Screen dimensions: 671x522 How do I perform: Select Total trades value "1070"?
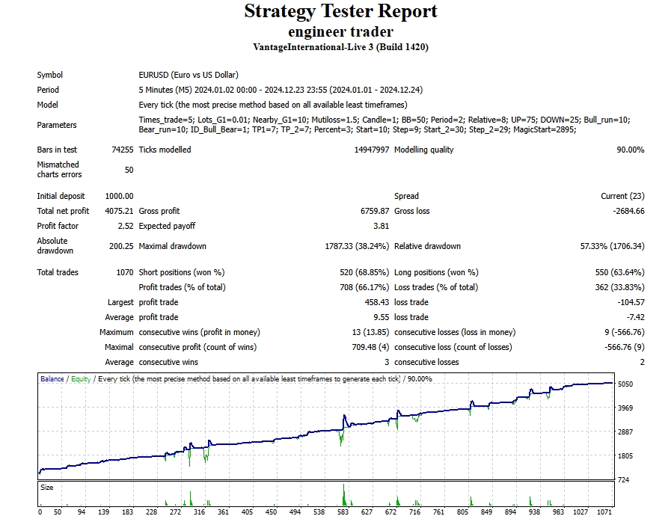125,272
